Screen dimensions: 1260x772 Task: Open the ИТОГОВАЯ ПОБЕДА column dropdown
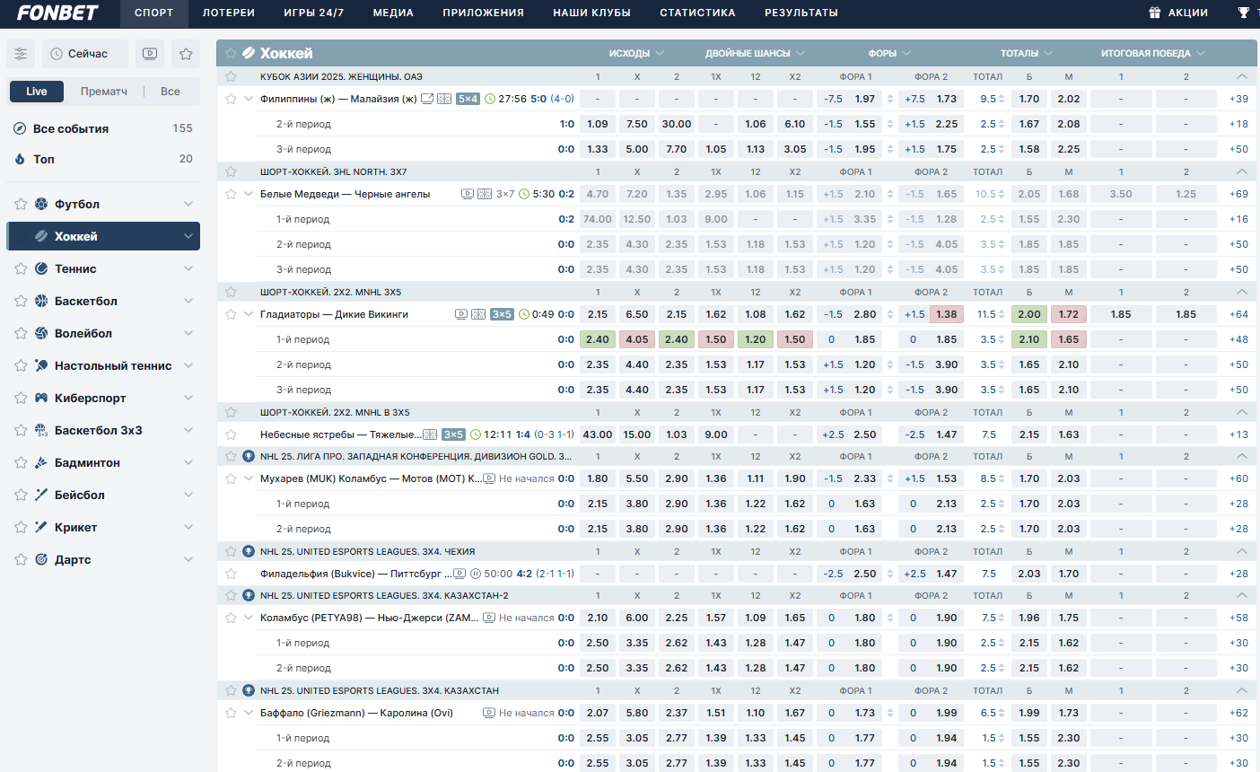coord(1152,53)
